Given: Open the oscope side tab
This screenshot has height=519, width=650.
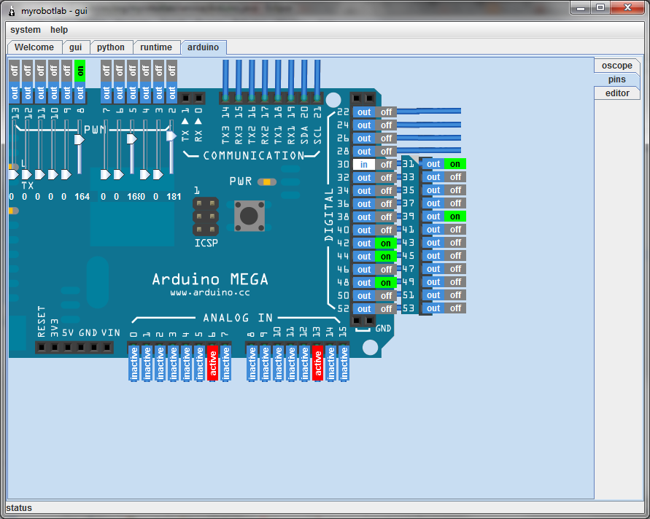Looking at the screenshot, I should click(x=617, y=66).
